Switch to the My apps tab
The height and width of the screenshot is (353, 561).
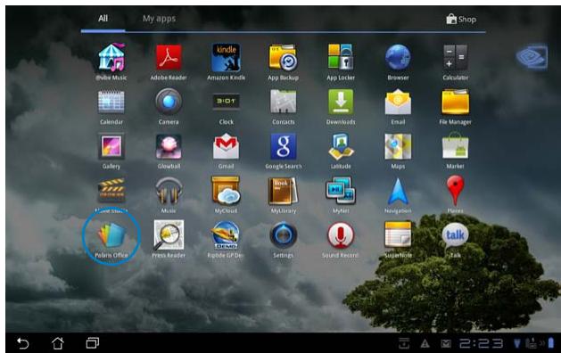tap(159, 19)
